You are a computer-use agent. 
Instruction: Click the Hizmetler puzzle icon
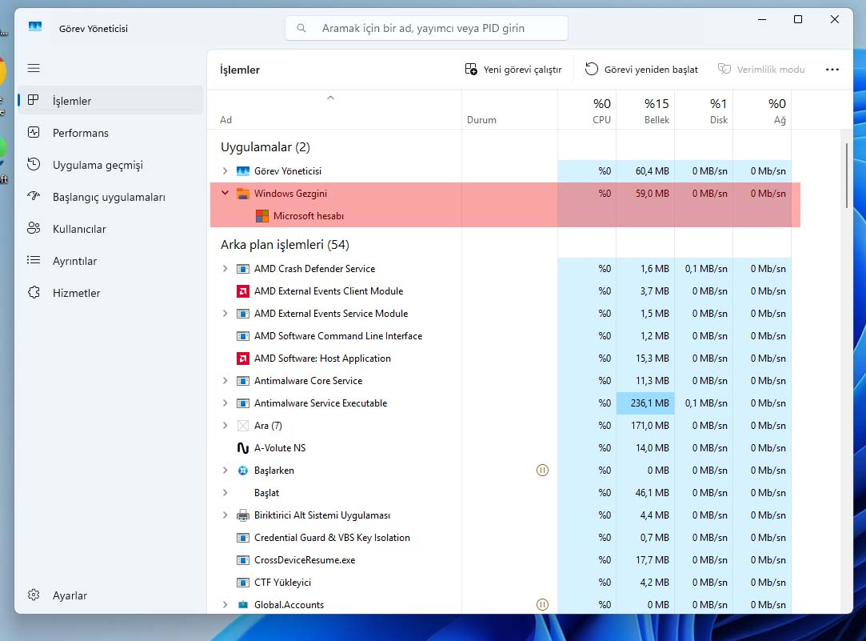[34, 292]
